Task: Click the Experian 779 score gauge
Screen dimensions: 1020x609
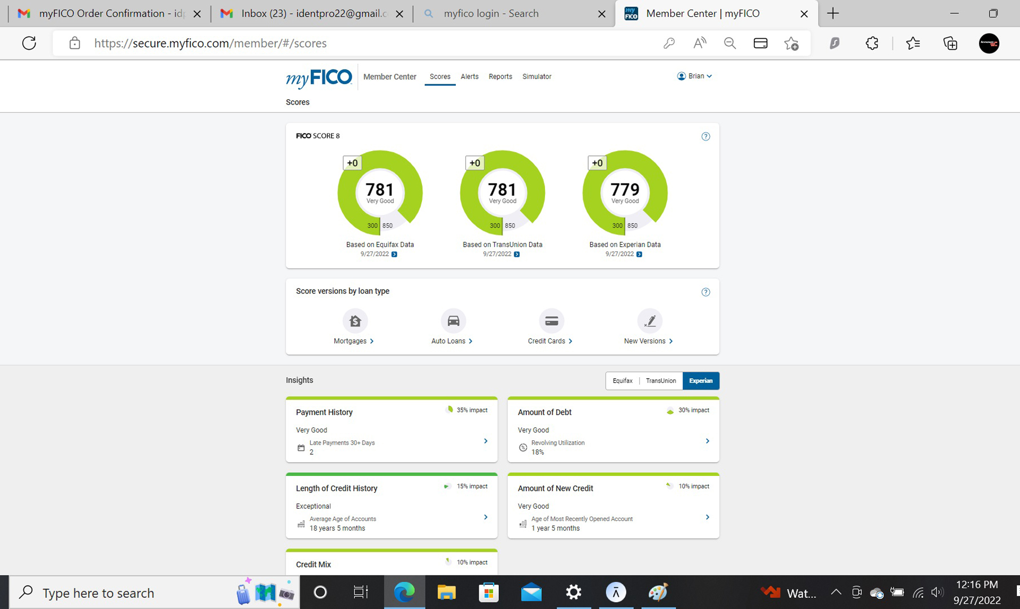Action: point(625,193)
